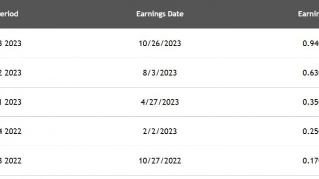
Task: Click the Earnings Date column header
Action: (160, 14)
